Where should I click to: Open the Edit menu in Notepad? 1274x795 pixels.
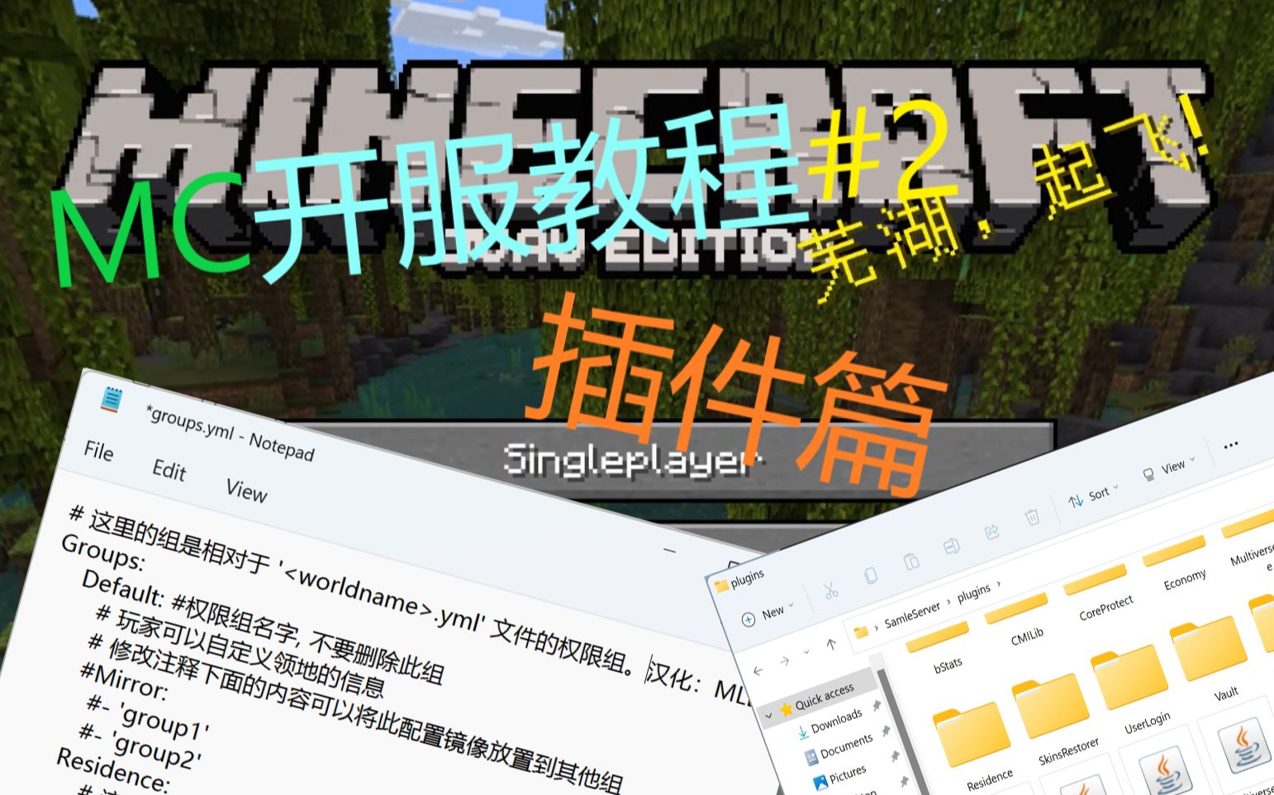point(169,471)
